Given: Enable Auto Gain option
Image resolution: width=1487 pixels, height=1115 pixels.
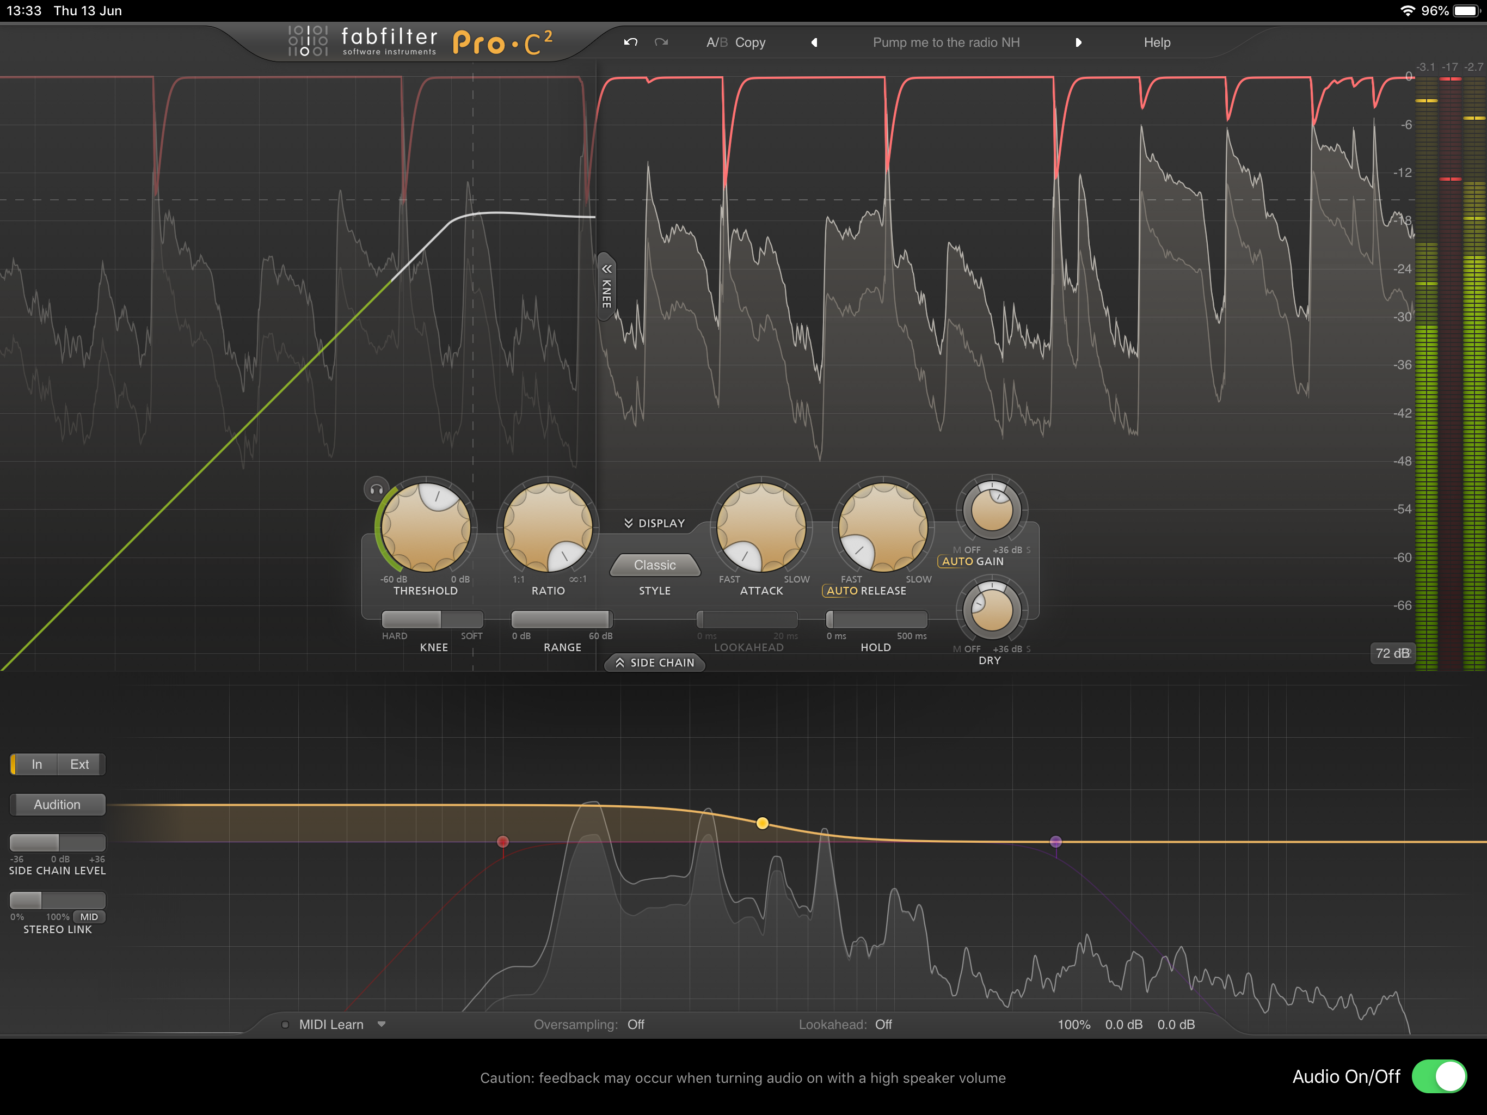Looking at the screenshot, I should point(957,561).
